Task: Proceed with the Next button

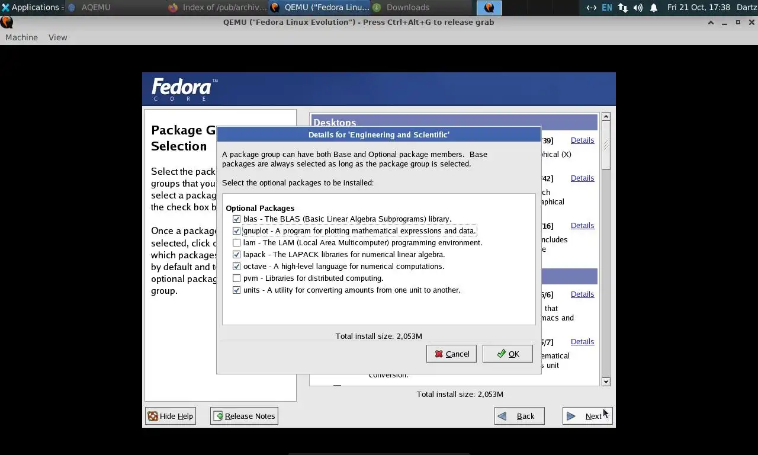Action: 587,416
